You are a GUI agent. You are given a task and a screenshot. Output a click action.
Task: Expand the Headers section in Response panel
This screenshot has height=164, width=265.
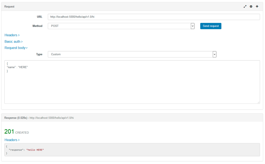tap(12, 140)
